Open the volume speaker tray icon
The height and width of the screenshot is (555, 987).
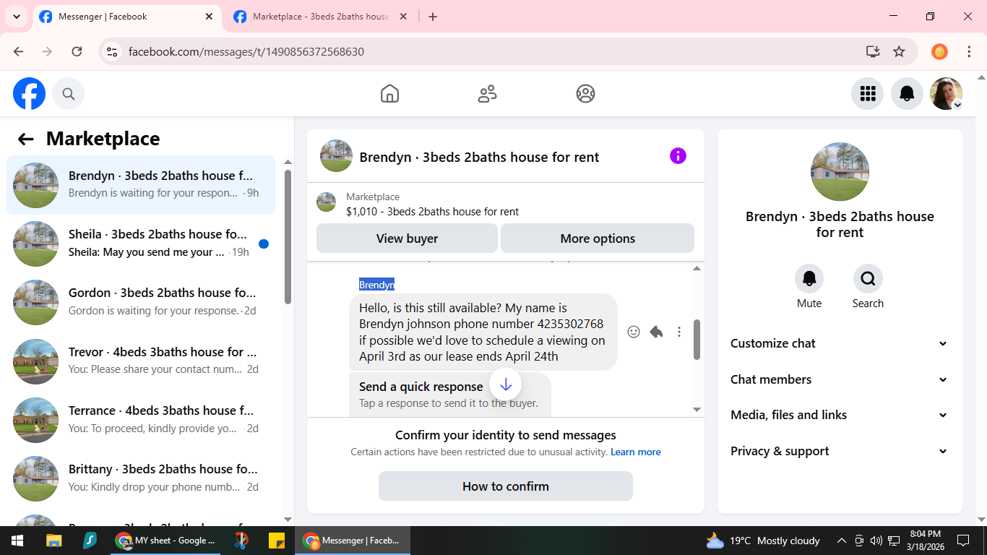(876, 541)
